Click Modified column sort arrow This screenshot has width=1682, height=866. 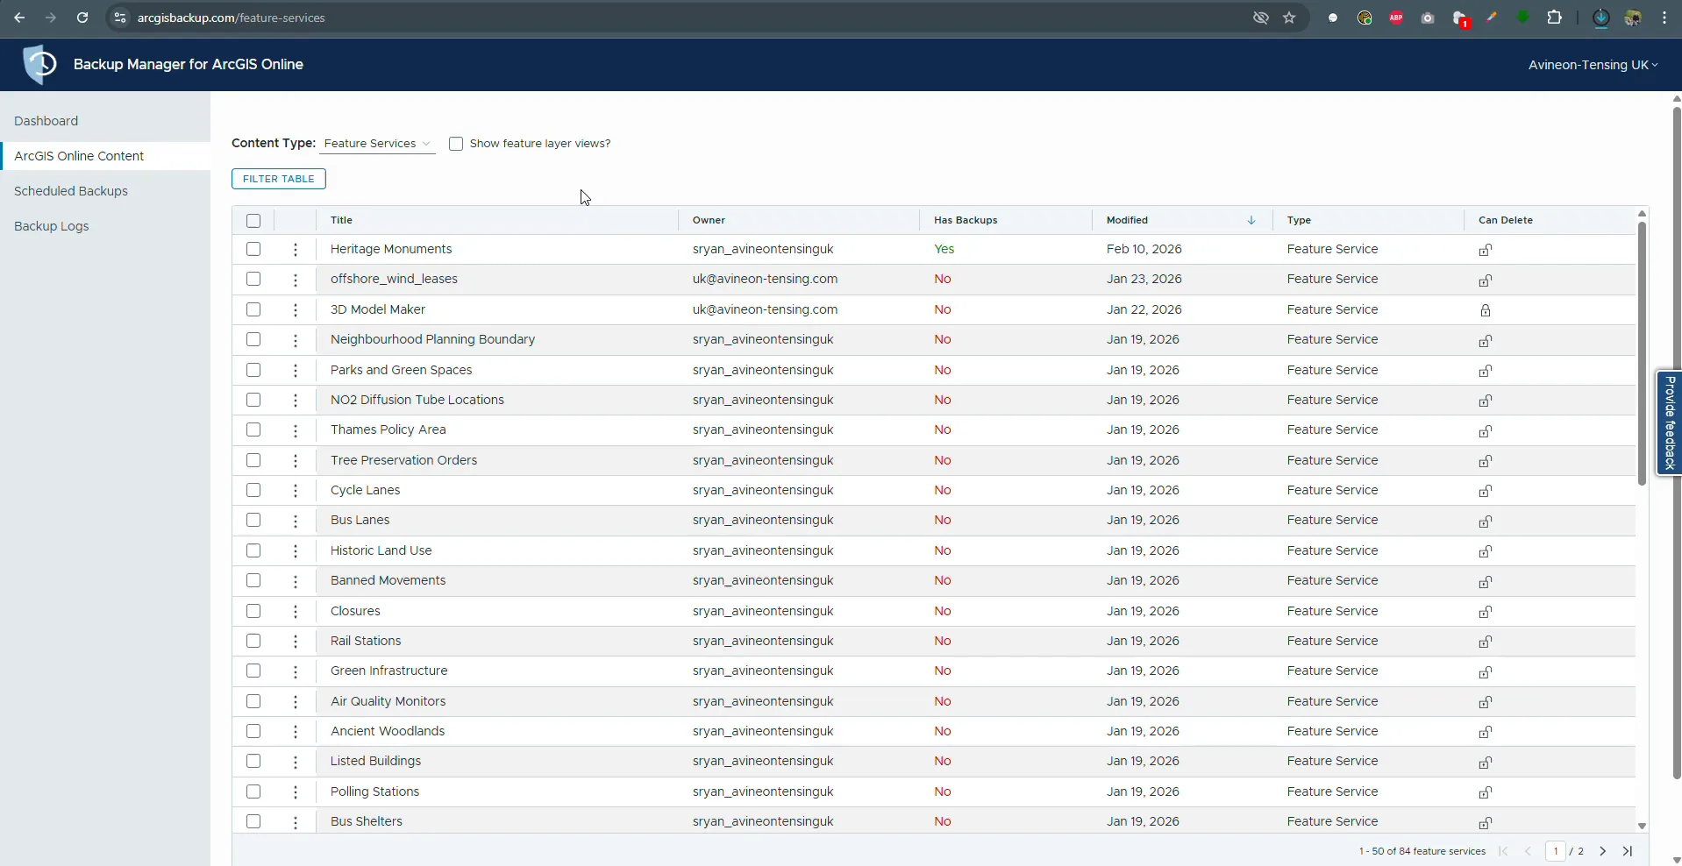click(x=1251, y=220)
